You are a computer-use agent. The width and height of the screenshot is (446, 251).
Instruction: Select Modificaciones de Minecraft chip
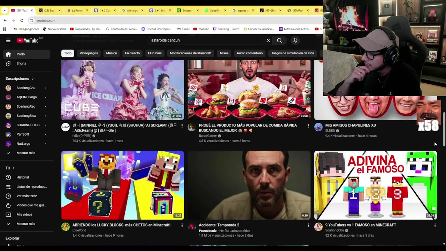(191, 53)
